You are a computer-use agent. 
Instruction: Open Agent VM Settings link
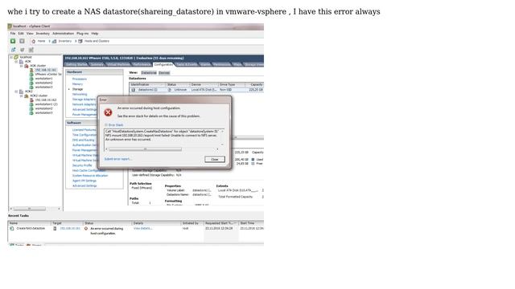(x=84, y=181)
